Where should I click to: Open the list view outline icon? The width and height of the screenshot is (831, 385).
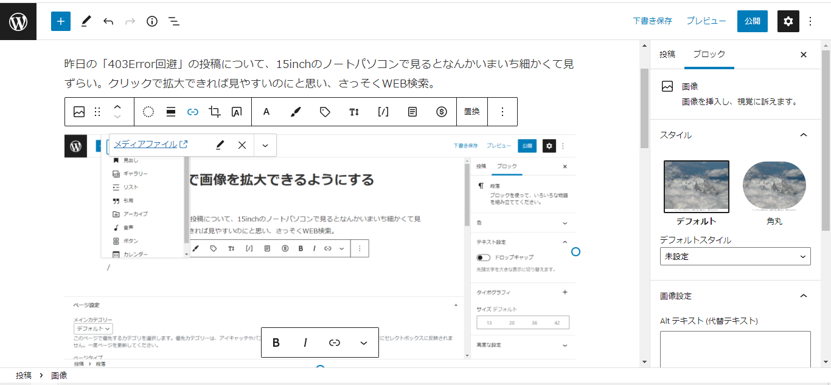(x=174, y=21)
